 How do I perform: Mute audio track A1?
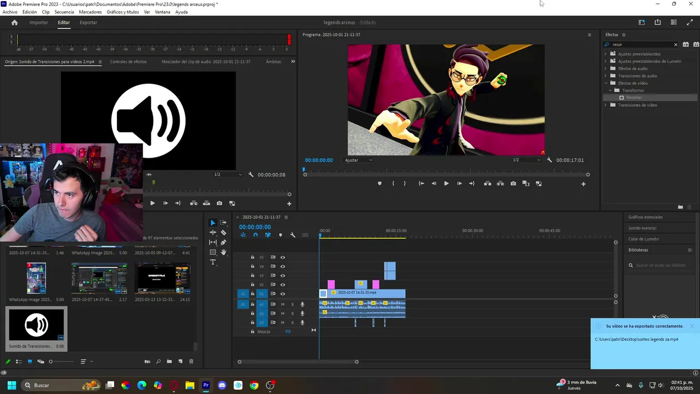[x=283, y=304]
